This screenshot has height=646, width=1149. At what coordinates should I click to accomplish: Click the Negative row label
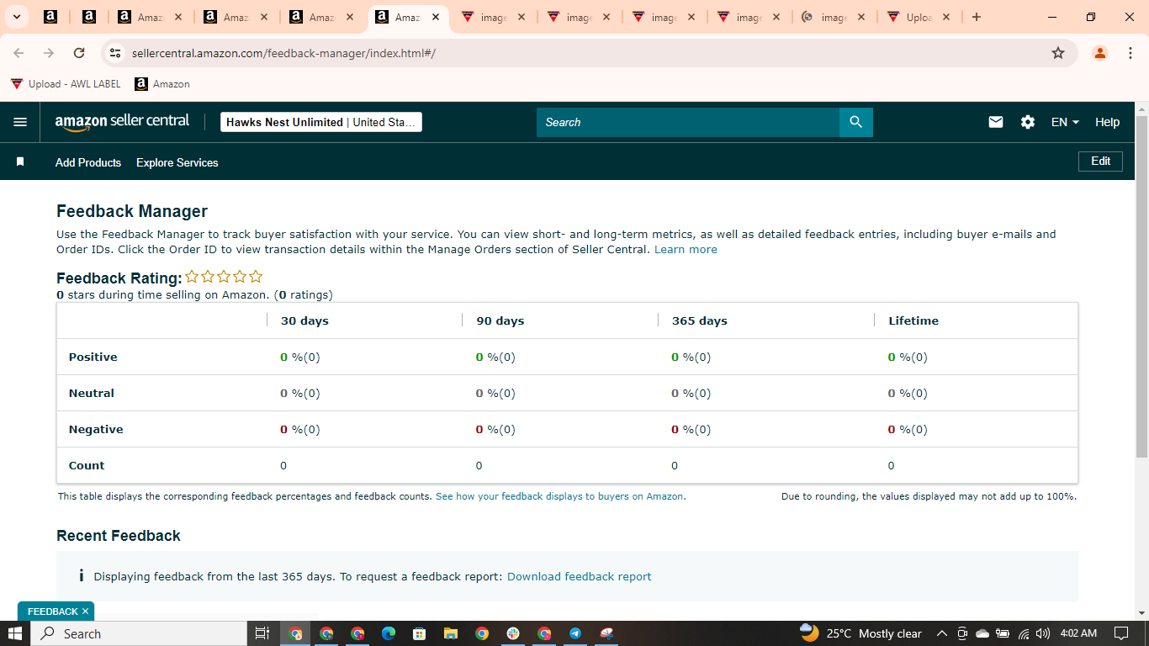click(x=96, y=429)
